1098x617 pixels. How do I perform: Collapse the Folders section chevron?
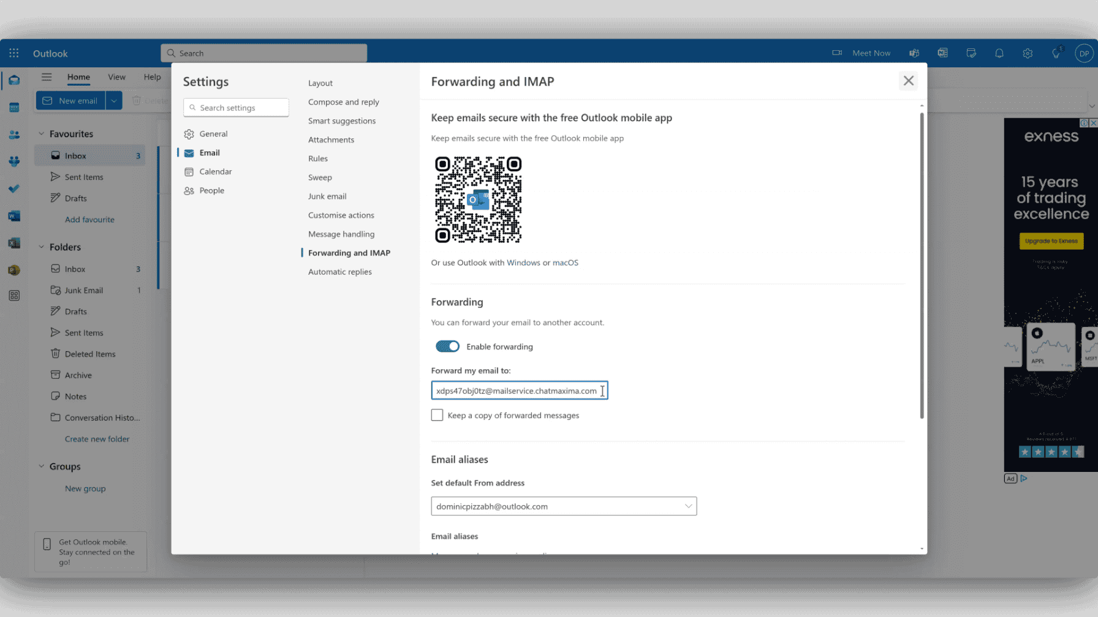pyautogui.click(x=42, y=247)
